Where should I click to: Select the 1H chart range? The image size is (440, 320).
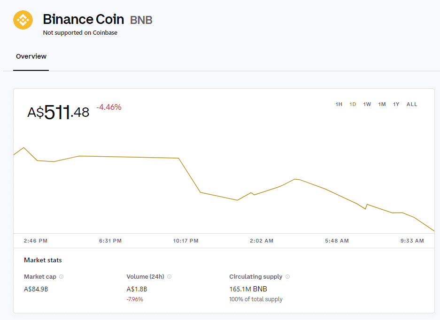click(339, 104)
